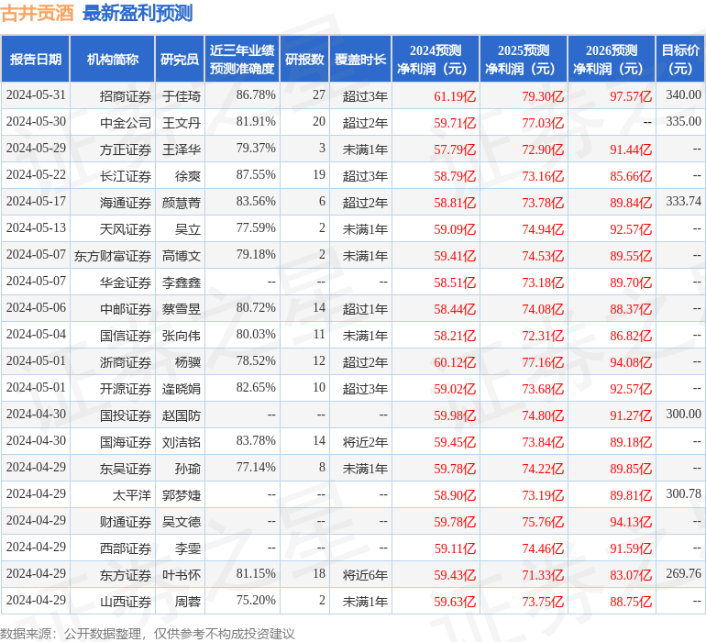The image size is (706, 642).
Task: Click the 2024-05-22 report date
Action: click(x=36, y=174)
